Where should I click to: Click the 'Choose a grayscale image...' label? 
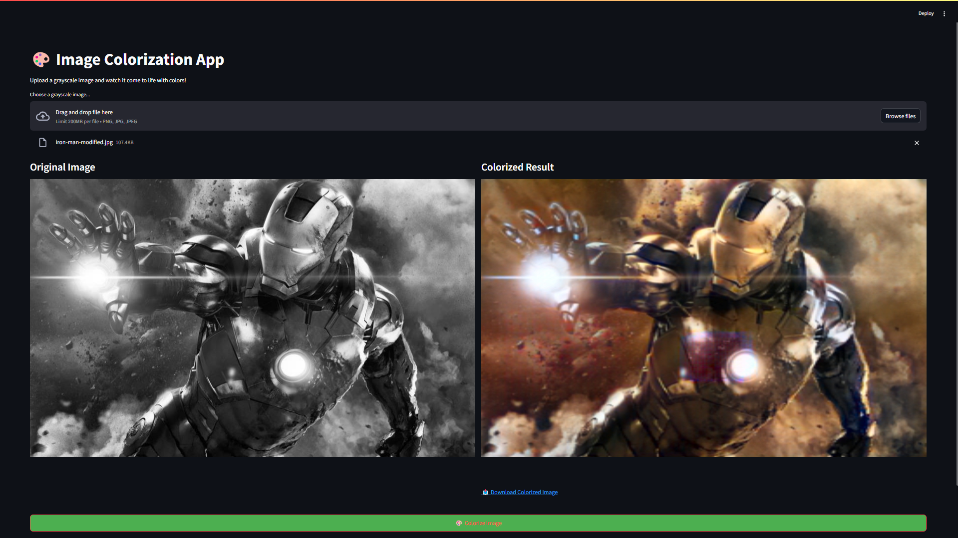click(x=60, y=95)
